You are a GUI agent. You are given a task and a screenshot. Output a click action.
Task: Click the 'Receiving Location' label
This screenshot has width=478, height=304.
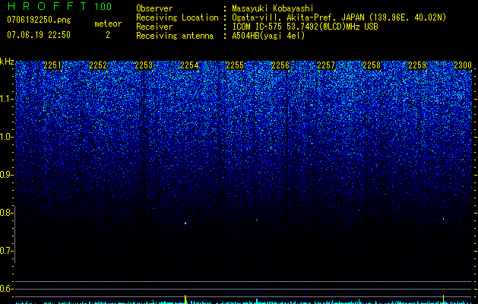(x=177, y=17)
